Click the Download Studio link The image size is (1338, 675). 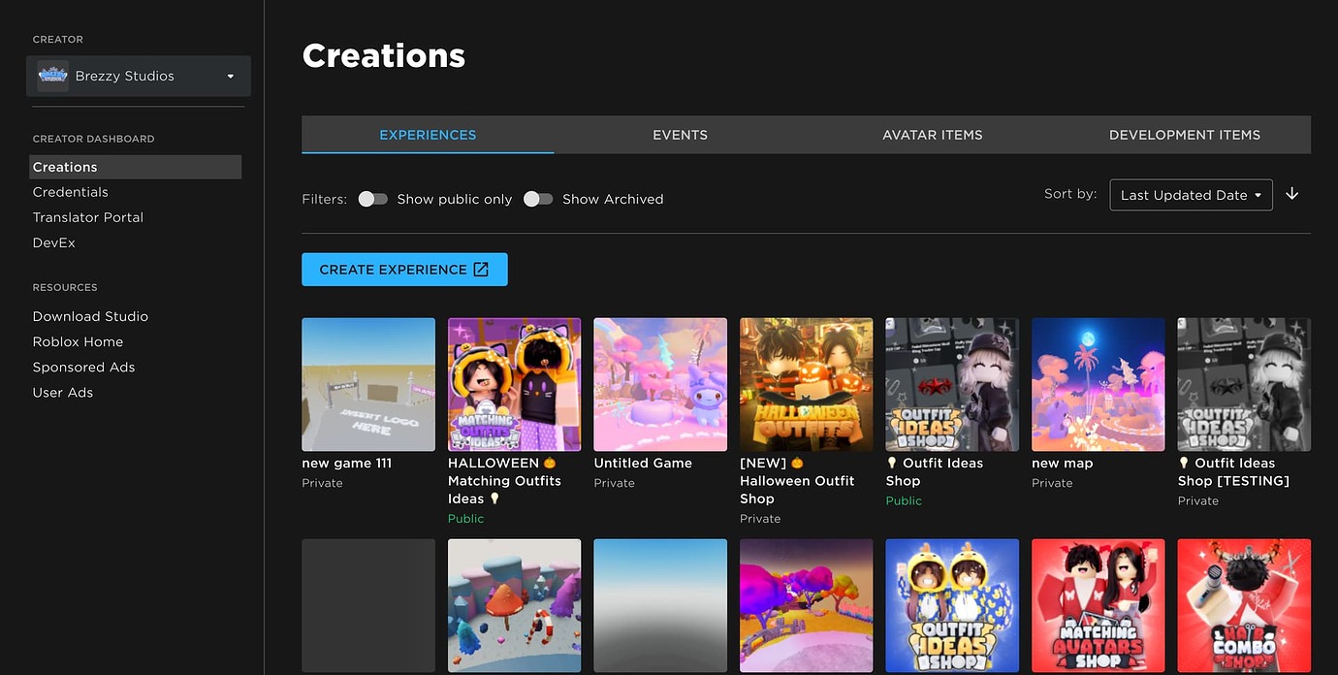[90, 315]
